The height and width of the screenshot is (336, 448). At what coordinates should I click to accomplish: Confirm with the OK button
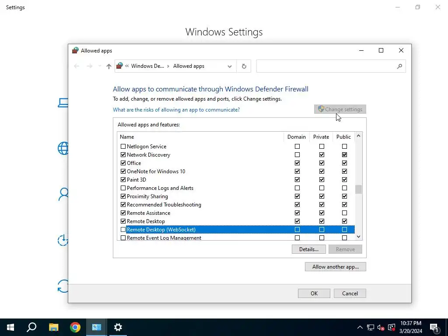314,294
